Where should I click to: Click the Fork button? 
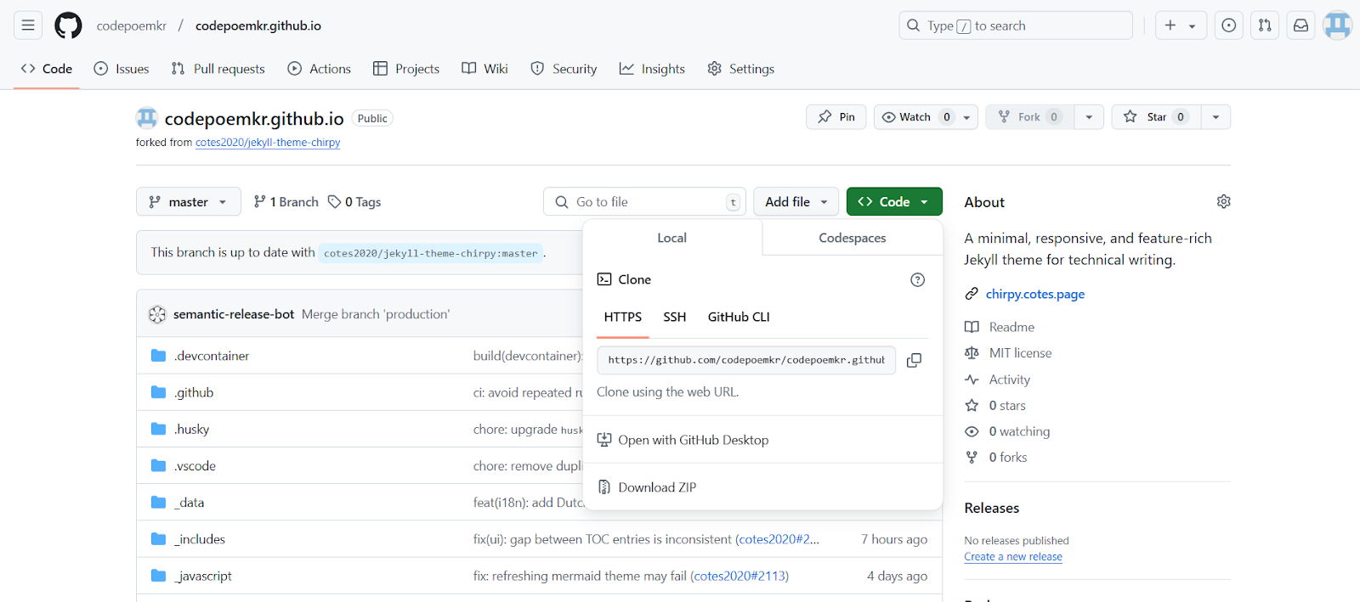point(1029,117)
